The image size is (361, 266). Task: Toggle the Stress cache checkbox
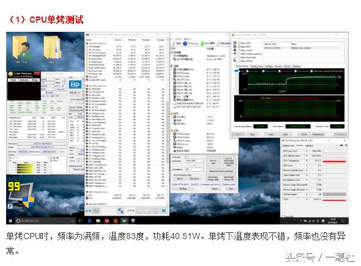click(239, 50)
